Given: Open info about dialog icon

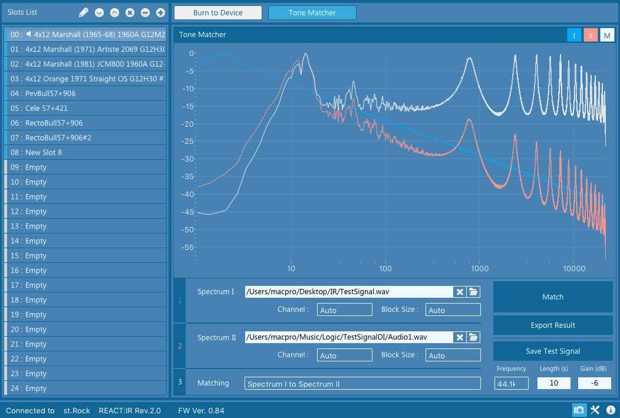Looking at the screenshot, I should 611,410.
